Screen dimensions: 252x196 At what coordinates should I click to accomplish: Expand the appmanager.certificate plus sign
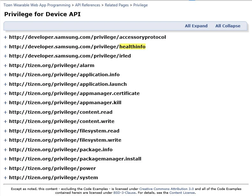click(x=5, y=94)
